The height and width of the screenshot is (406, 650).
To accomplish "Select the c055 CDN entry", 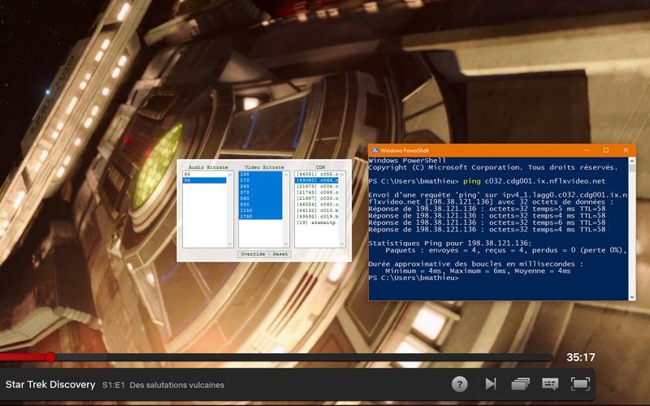I will 317,175.
